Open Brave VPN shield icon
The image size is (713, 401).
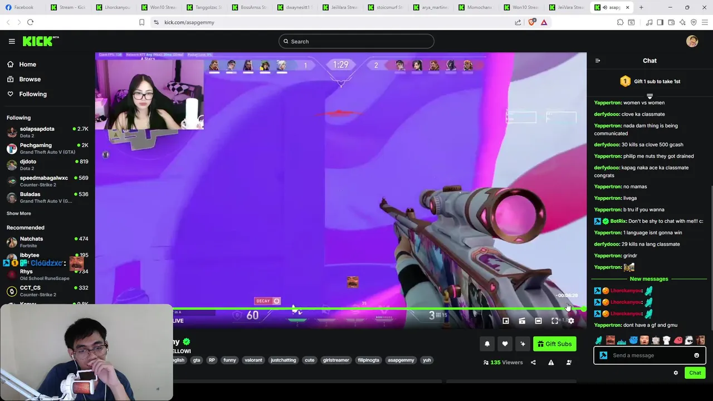694,22
